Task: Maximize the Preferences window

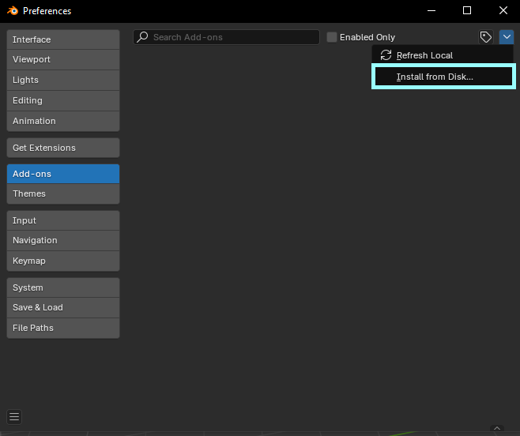Action: 467,11
